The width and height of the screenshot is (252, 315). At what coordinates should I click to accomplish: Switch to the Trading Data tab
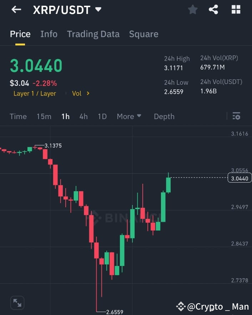point(93,34)
